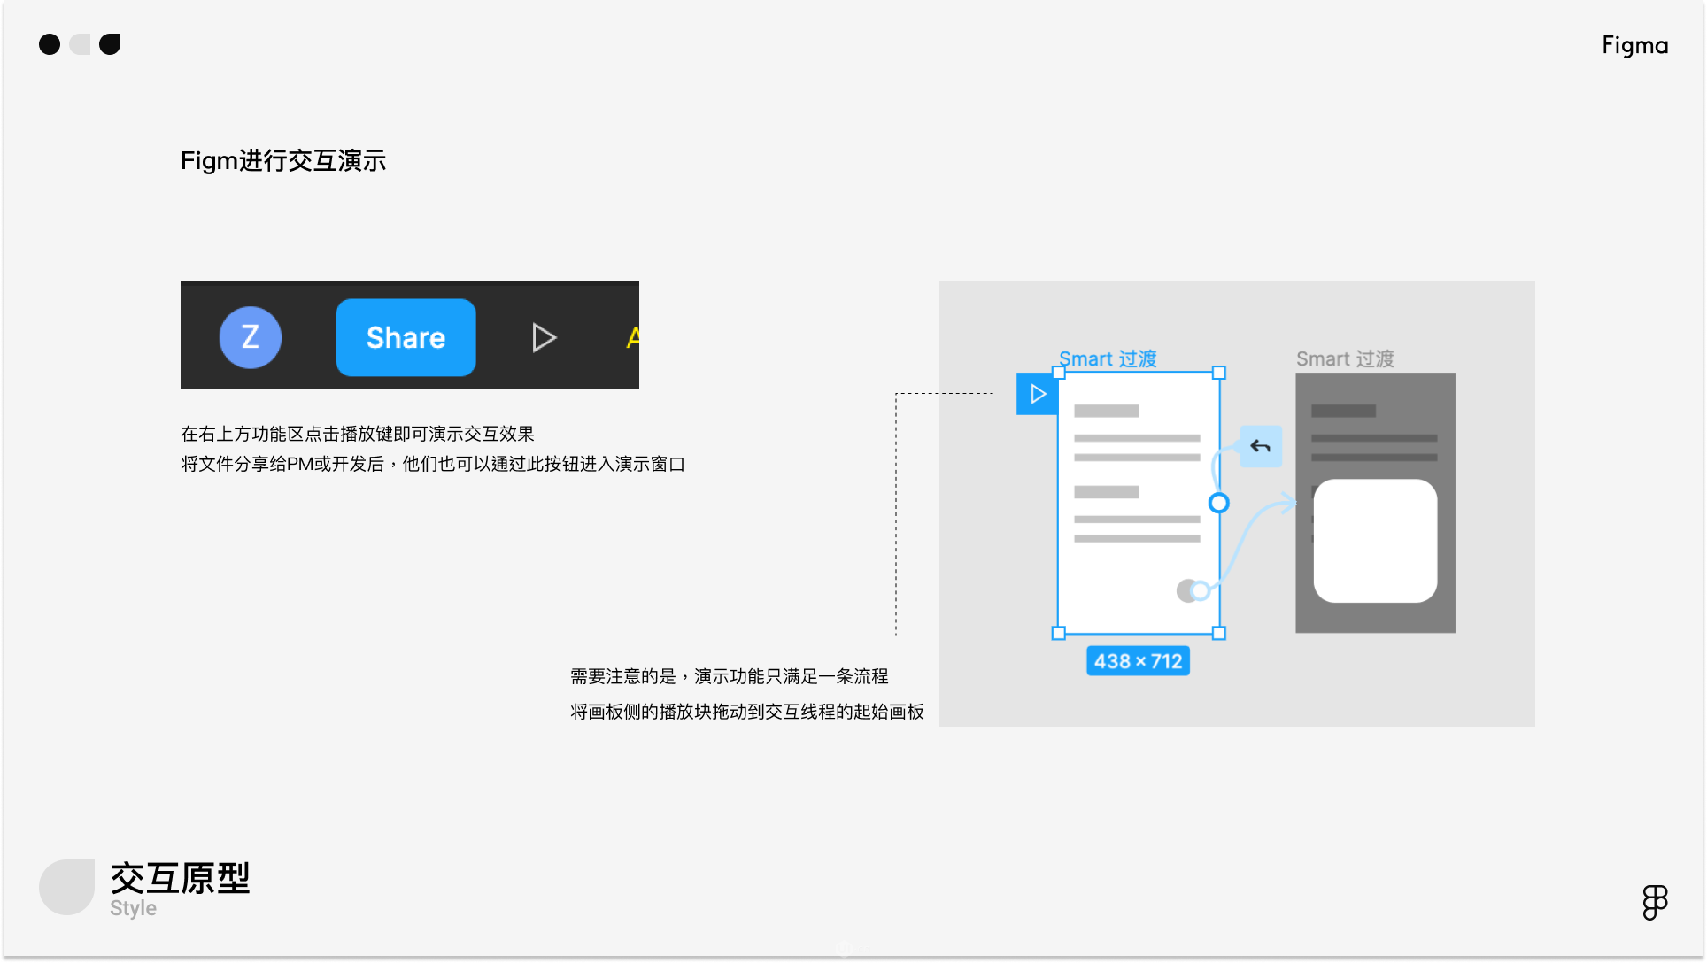Click the gray circle beside 交互原型
1707x963 pixels.
coord(67,886)
